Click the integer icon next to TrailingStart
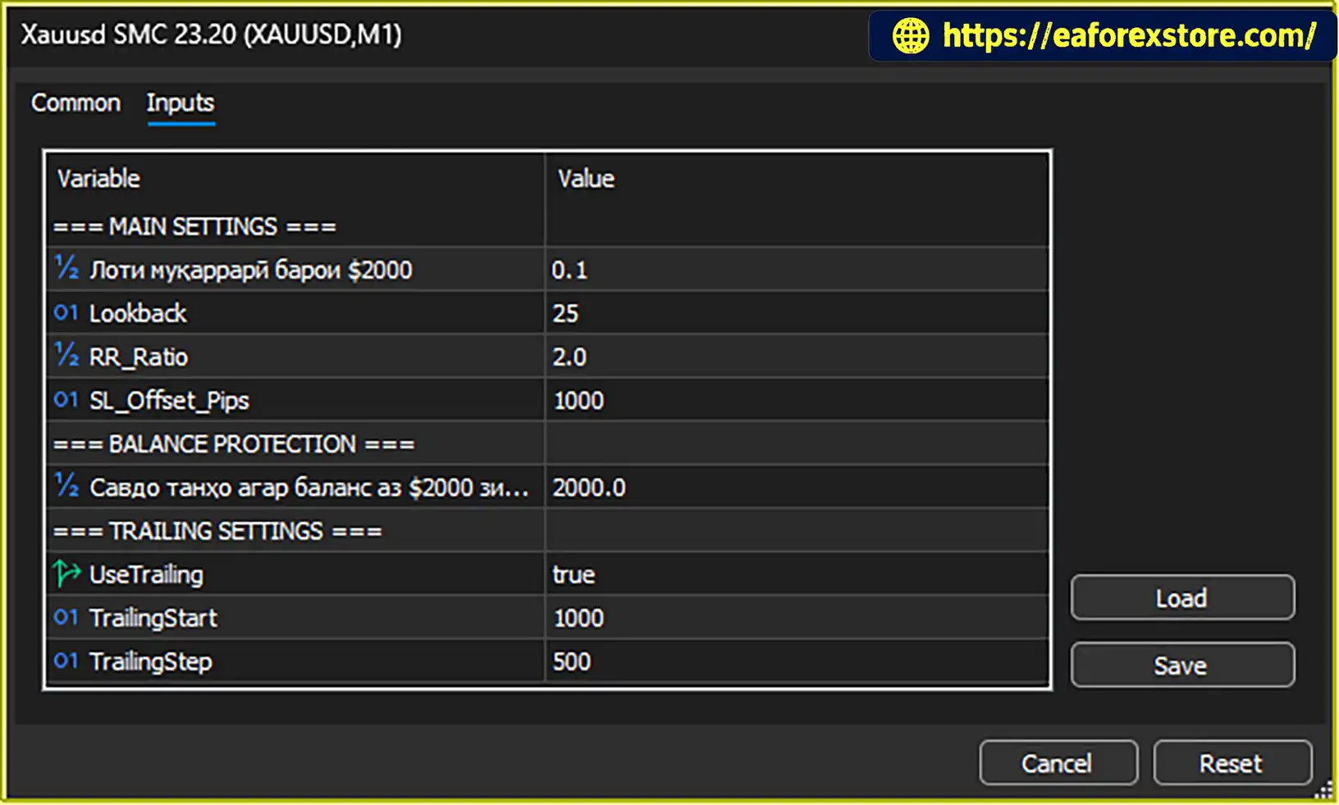 point(66,616)
